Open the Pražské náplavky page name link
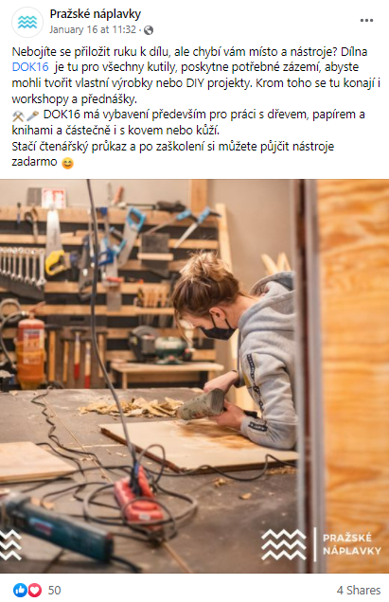The image size is (389, 602). coord(96,14)
